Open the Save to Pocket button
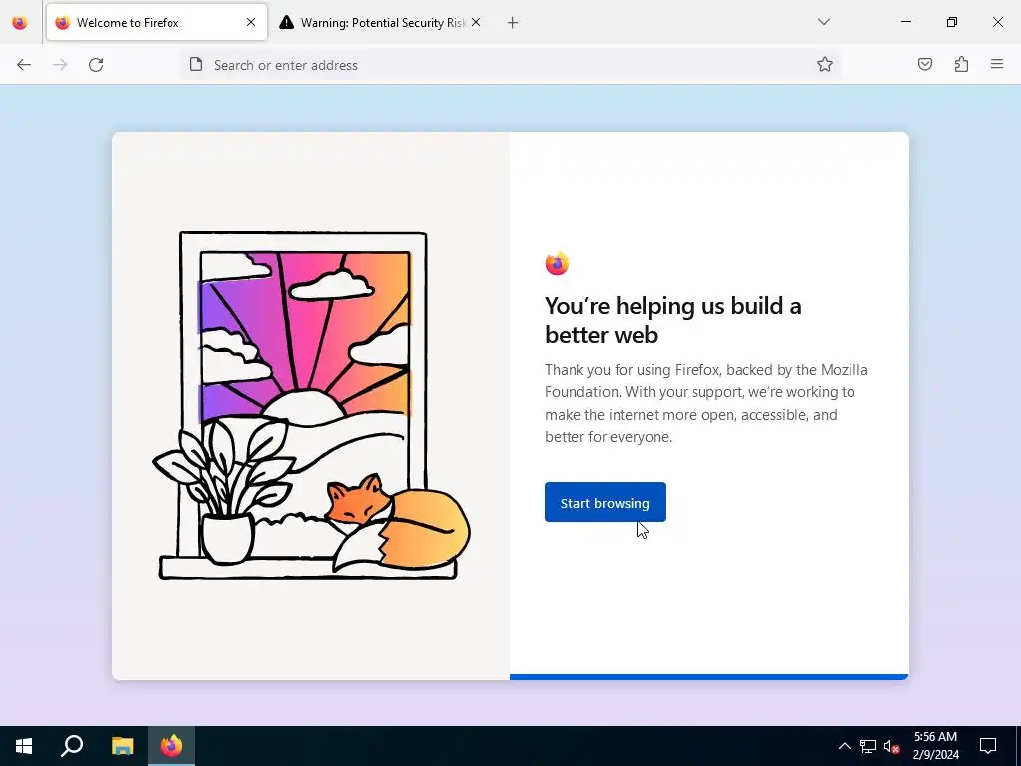This screenshot has height=766, width=1021. 925,64
